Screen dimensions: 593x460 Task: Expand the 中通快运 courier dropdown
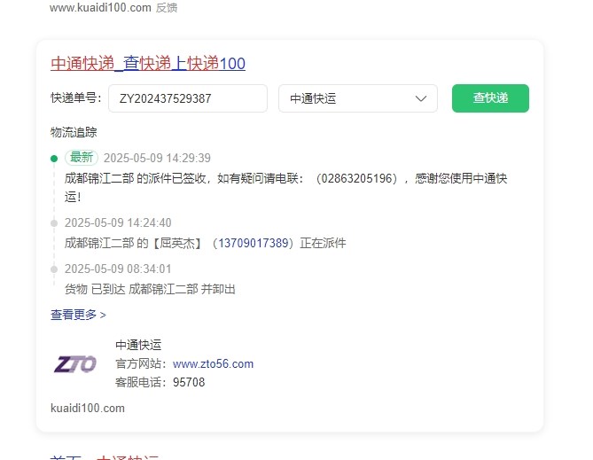pos(358,98)
